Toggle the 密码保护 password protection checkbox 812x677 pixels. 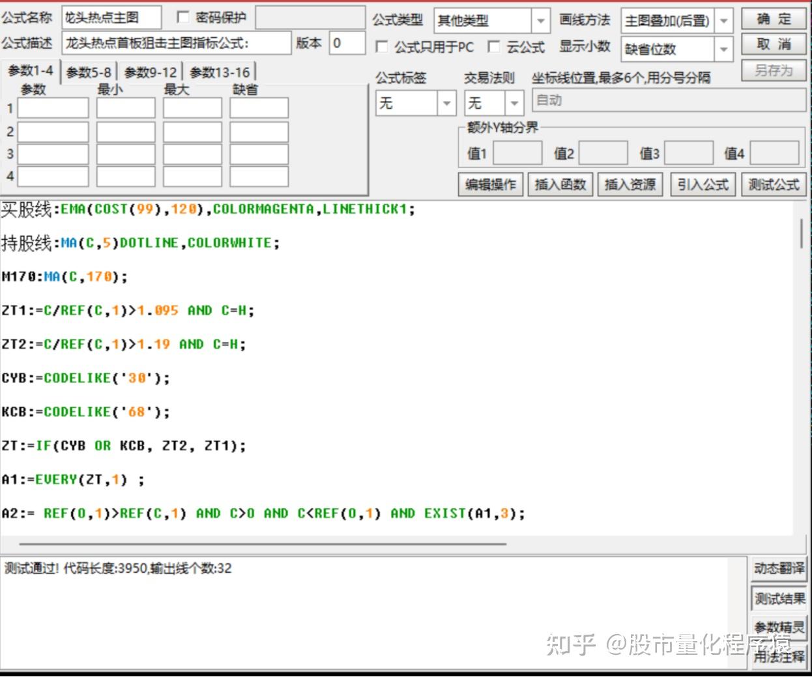[183, 18]
